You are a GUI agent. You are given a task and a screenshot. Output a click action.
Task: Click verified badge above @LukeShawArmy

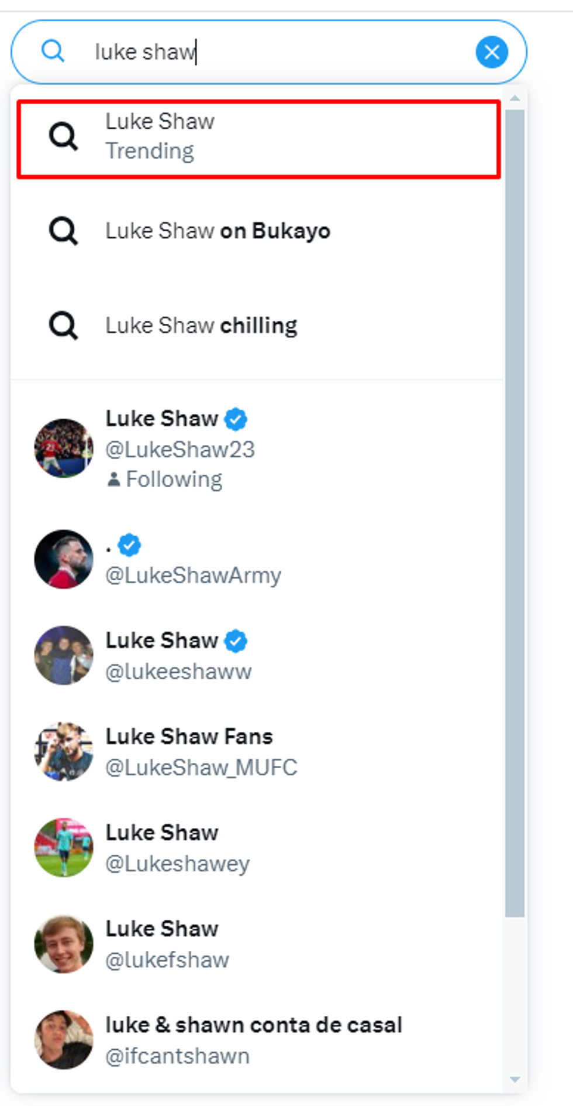pos(129,545)
